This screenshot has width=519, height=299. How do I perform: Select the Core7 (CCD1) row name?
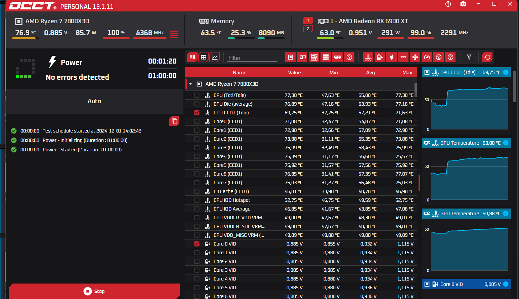point(228,183)
